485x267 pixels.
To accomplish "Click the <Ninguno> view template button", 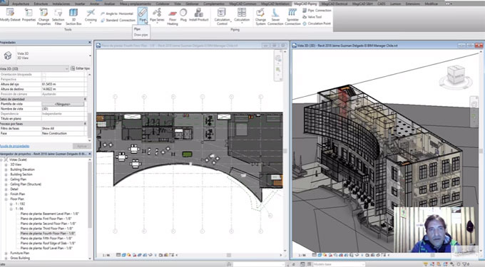I will [x=63, y=104].
